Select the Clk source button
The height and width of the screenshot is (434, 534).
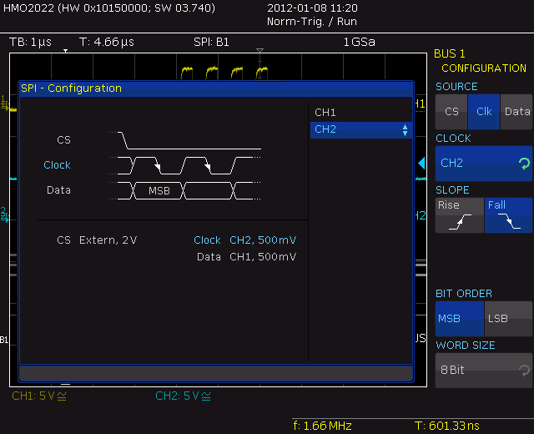[x=484, y=112]
